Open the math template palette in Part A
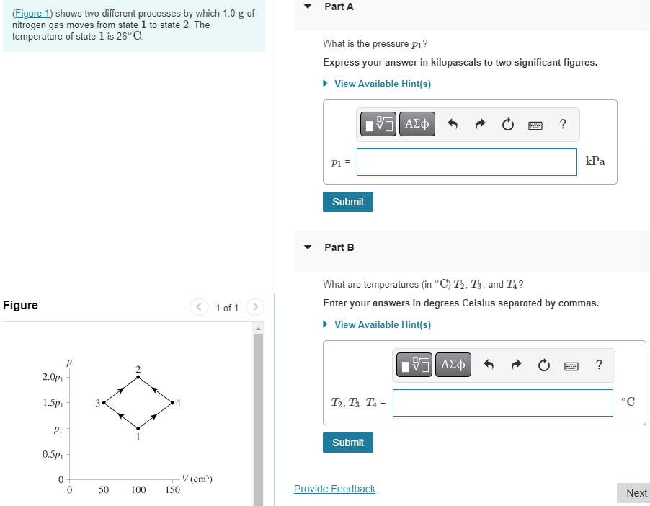This screenshot has width=650, height=506. click(x=378, y=124)
